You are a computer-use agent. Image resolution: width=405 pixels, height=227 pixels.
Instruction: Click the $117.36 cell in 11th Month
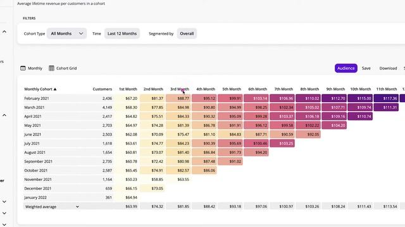click(386, 98)
